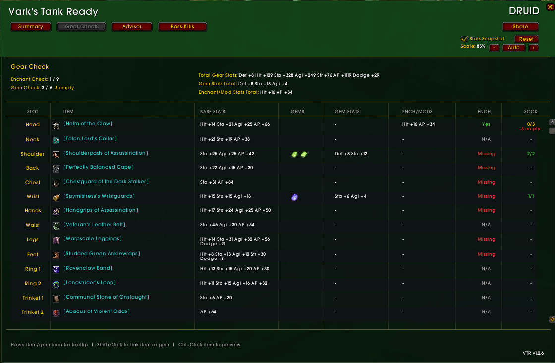Click the Talon Lord's Collar item icon
The image size is (555, 363).
[56, 140]
